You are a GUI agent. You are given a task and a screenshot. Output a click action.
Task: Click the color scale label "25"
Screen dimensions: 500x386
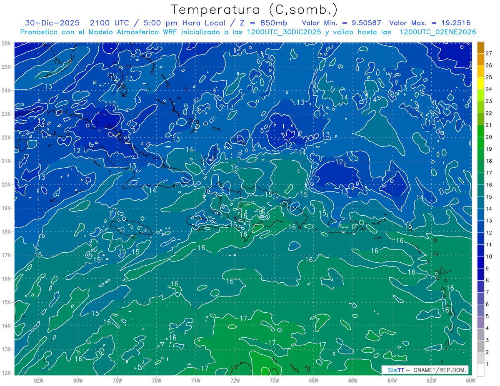click(489, 77)
